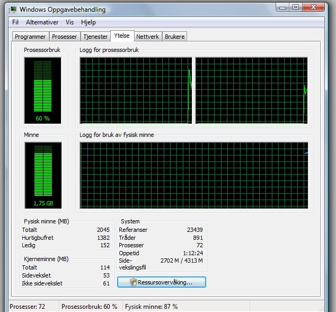Viewport: 336px width, 312px height.
Task: Switch to the Tjenester tab
Action: point(95,37)
